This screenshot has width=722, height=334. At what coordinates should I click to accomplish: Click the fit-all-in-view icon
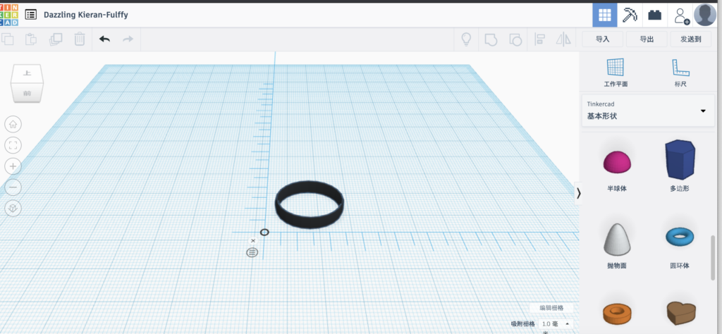pyautogui.click(x=13, y=145)
